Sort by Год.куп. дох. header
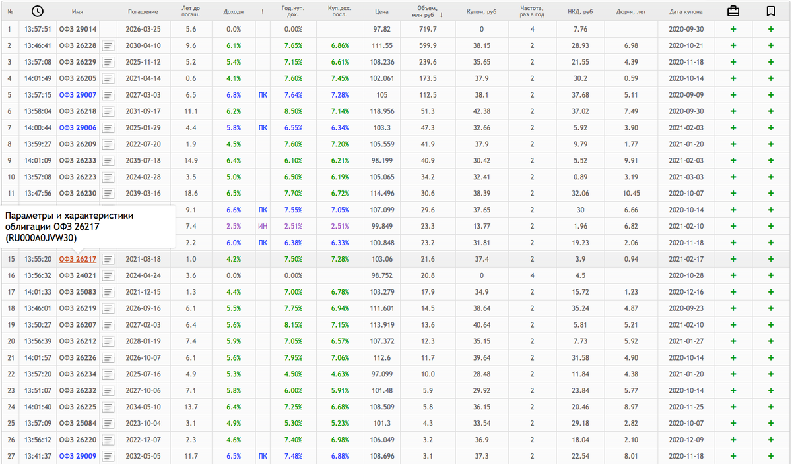792x464 pixels. point(292,11)
